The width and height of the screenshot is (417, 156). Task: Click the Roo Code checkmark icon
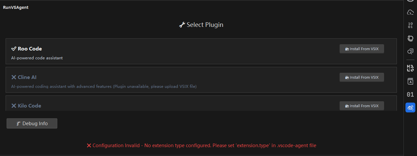coord(14,49)
